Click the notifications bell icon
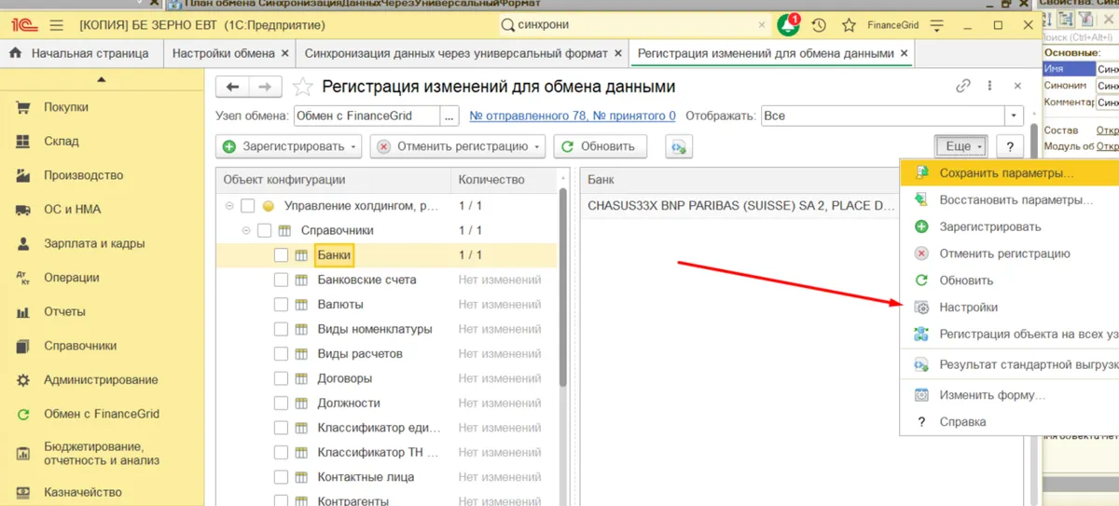Image resolution: width=1119 pixels, height=506 pixels. click(788, 25)
